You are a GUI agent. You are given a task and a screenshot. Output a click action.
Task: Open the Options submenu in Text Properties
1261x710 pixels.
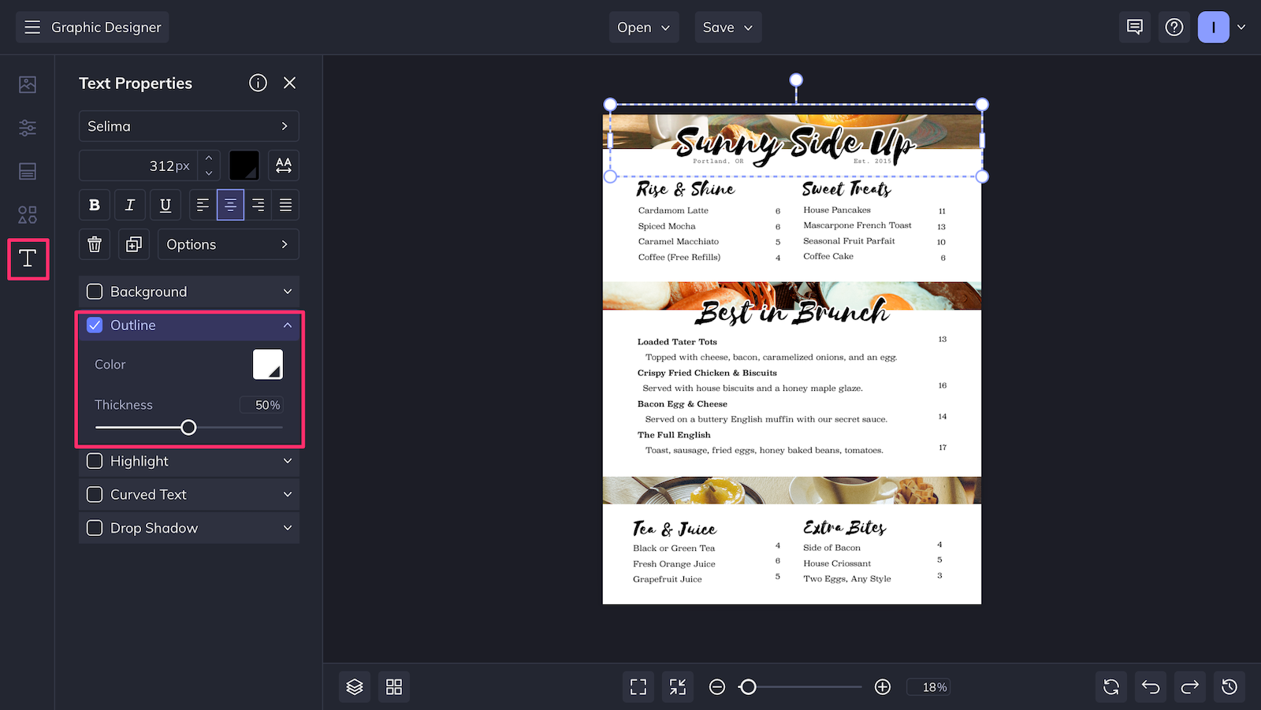click(x=228, y=244)
